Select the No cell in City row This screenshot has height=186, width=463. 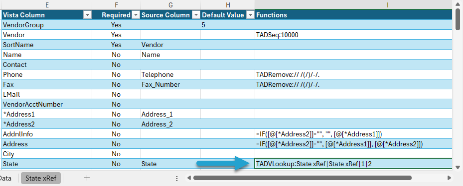[x=116, y=154]
